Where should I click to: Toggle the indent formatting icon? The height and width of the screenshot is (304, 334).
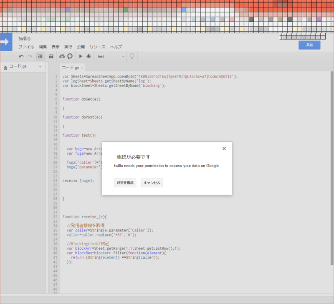pos(40,56)
